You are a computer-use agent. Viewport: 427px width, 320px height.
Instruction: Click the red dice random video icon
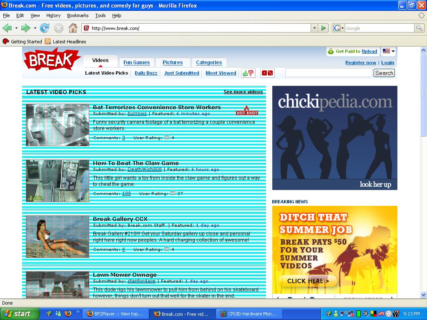pos(267,73)
